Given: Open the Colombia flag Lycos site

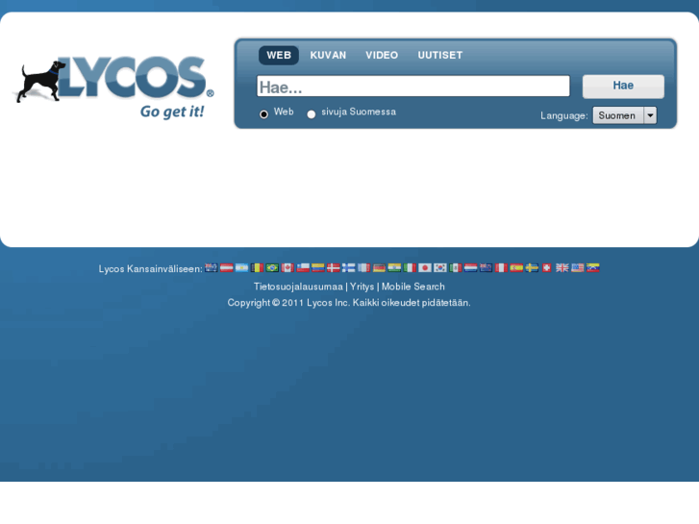Looking at the screenshot, I should tap(318, 267).
